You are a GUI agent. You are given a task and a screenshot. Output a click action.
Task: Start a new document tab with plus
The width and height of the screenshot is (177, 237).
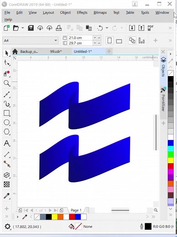point(109,52)
